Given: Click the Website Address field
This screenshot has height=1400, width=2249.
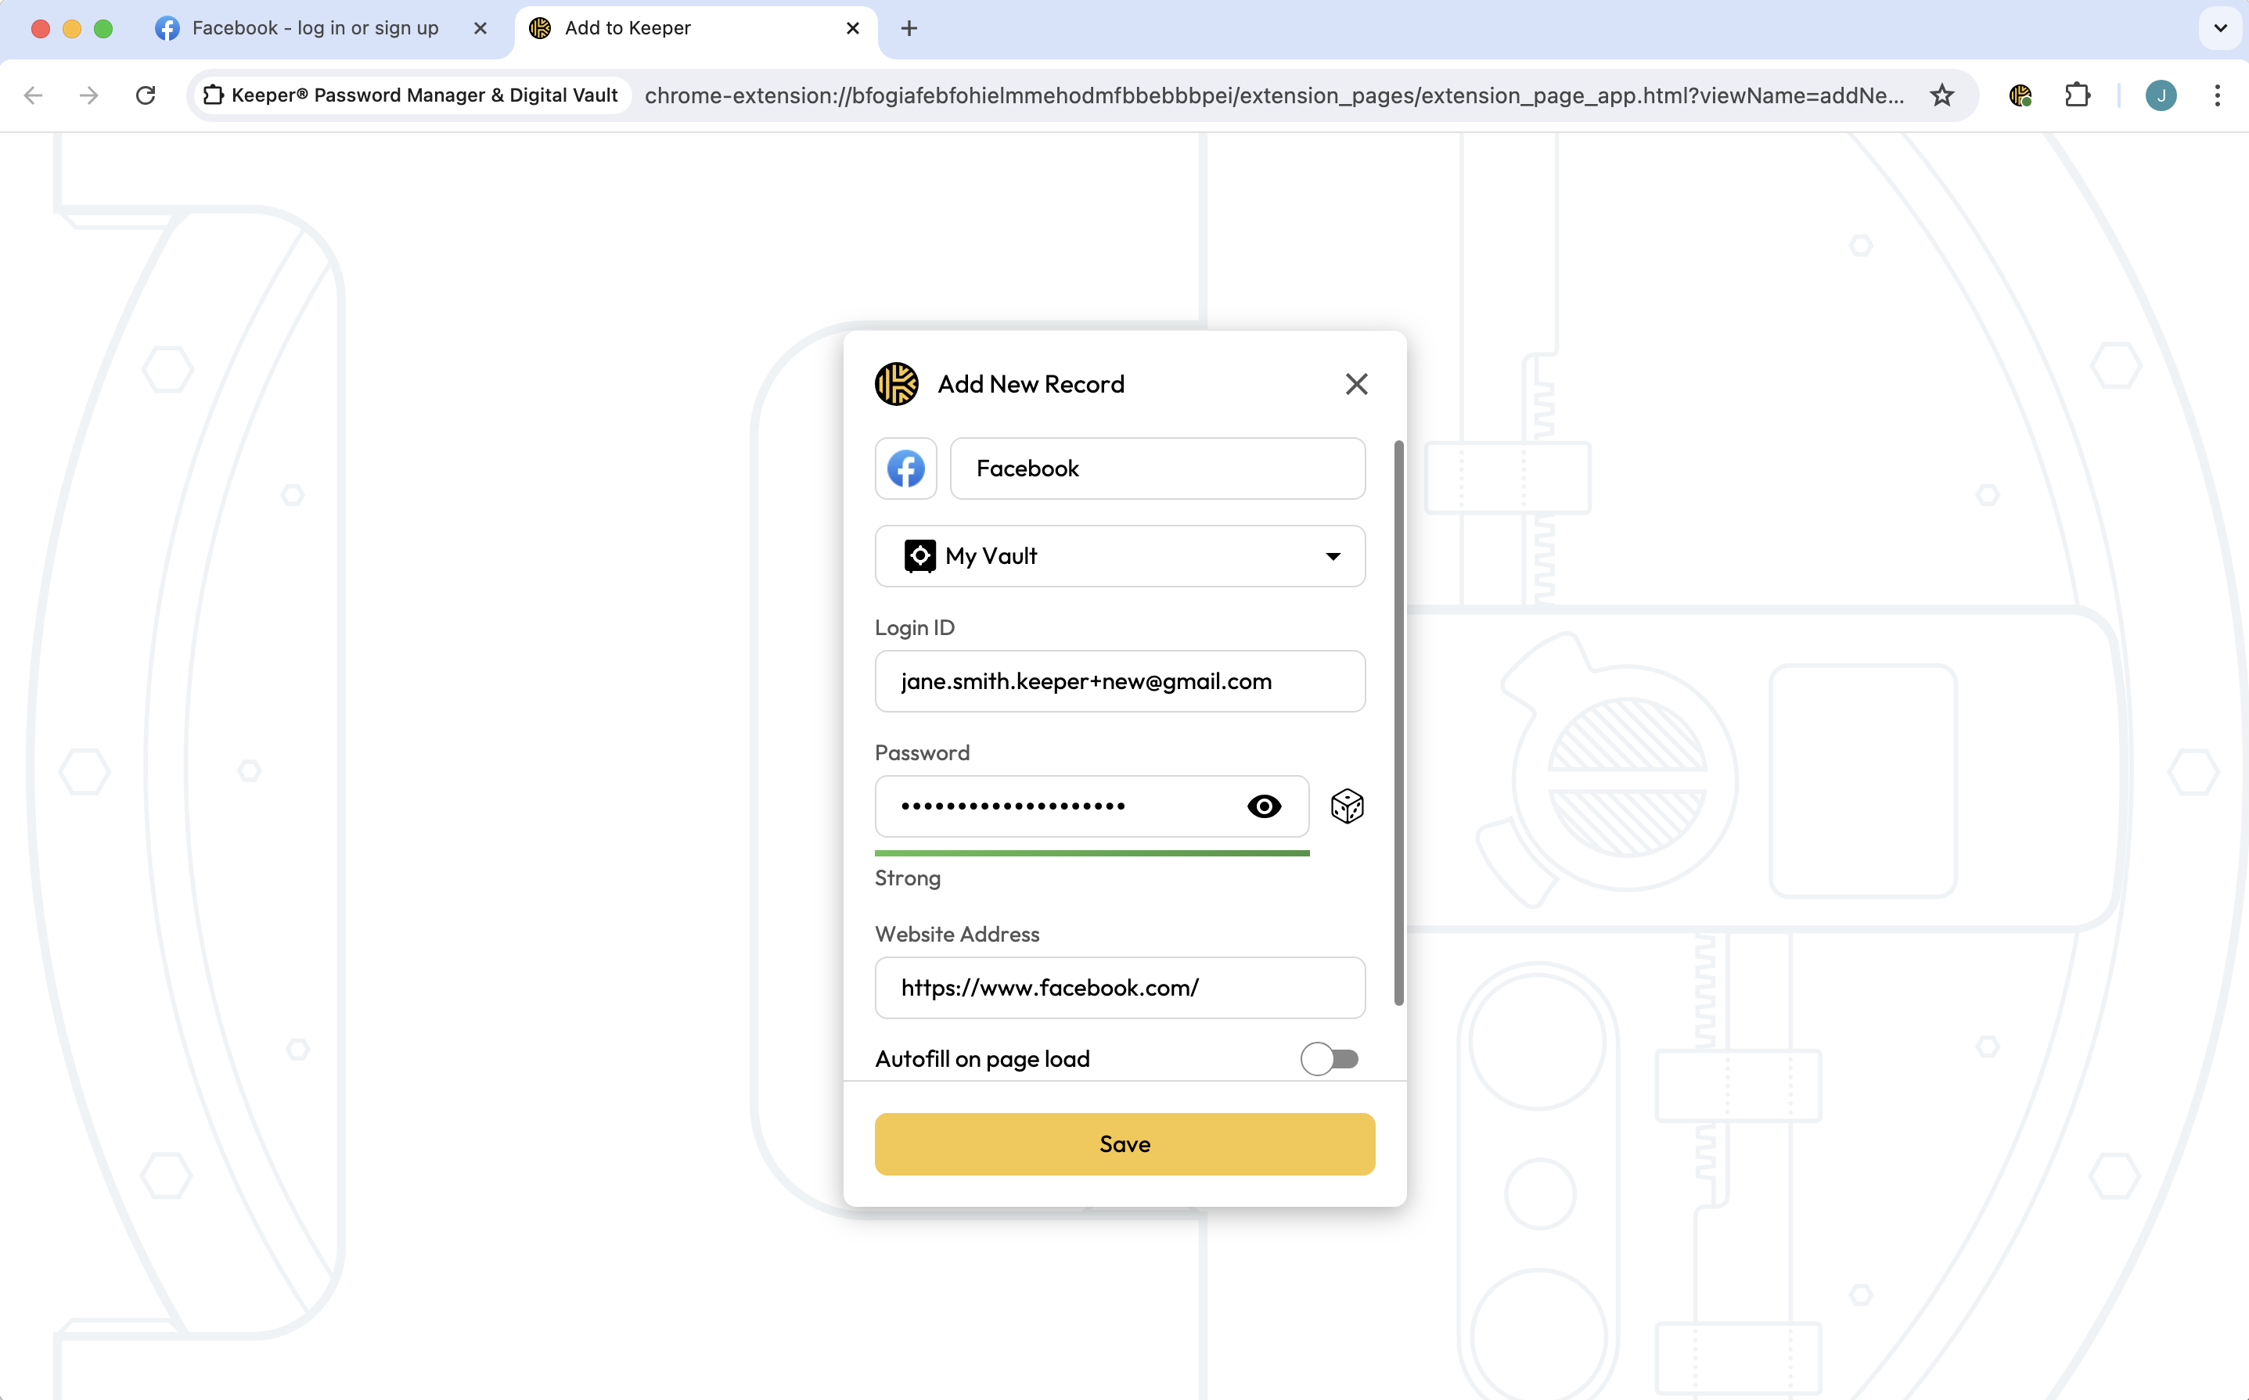Looking at the screenshot, I should click(1119, 988).
